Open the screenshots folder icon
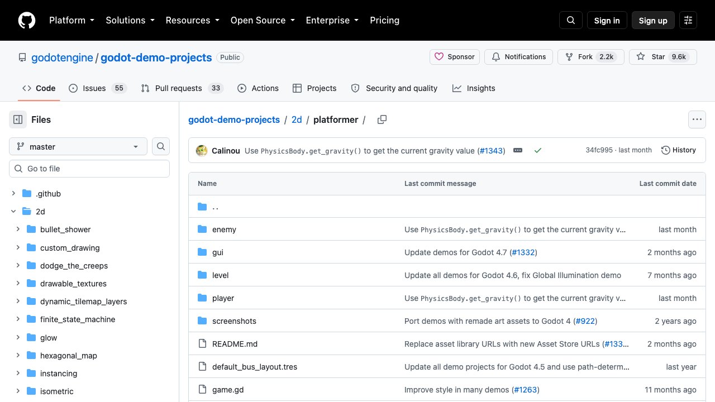The width and height of the screenshot is (715, 402). click(x=202, y=321)
